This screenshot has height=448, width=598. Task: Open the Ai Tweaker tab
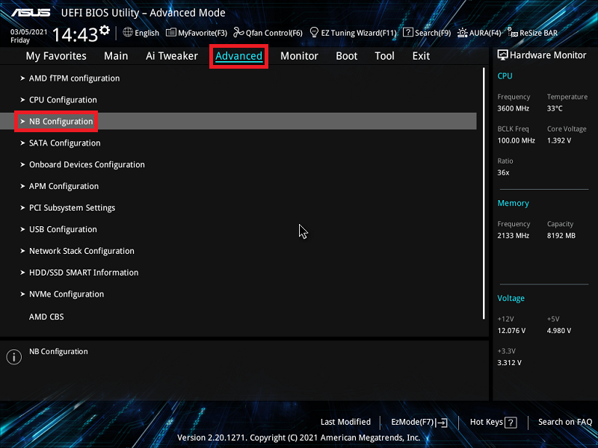click(x=172, y=56)
